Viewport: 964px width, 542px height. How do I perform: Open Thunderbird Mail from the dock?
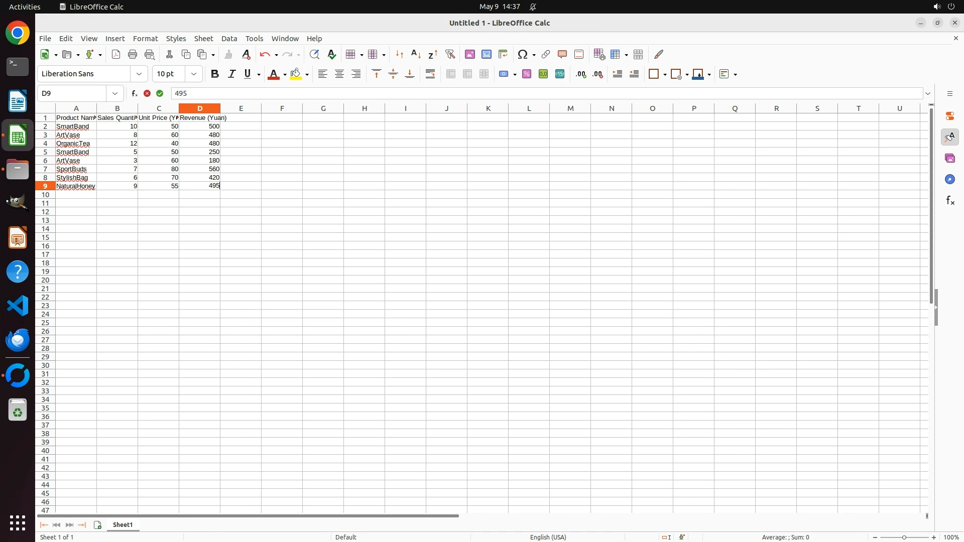[x=18, y=340]
